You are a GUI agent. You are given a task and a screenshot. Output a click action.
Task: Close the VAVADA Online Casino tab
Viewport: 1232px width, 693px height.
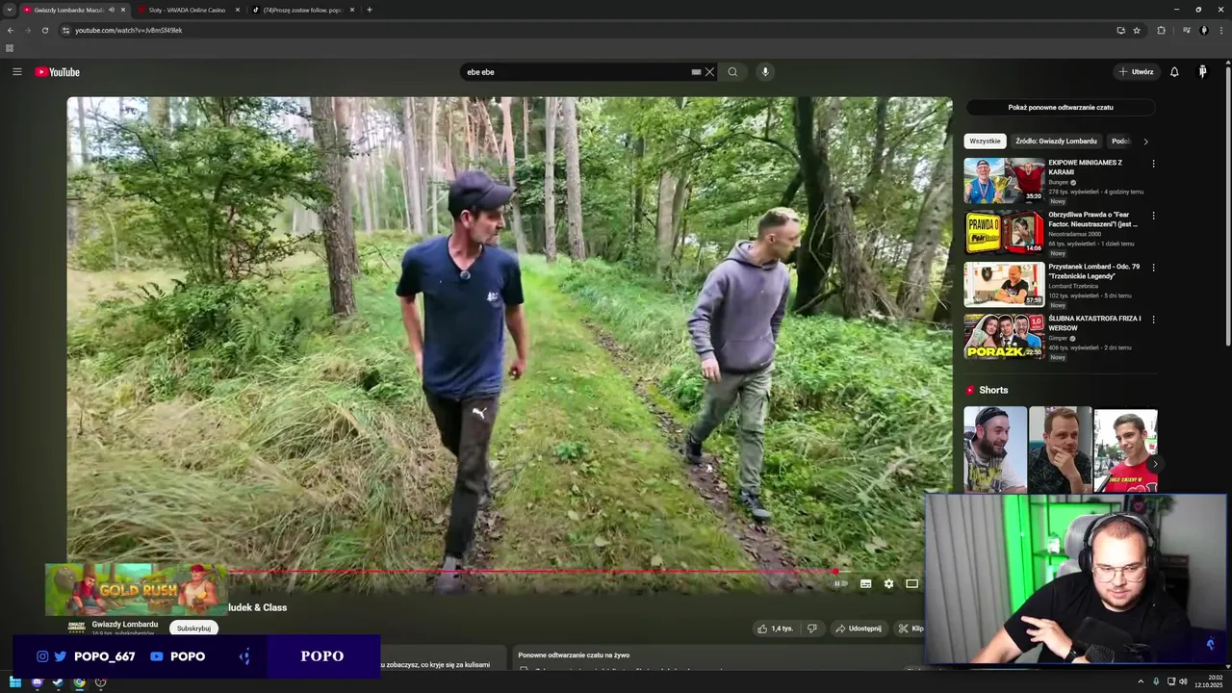click(x=237, y=10)
